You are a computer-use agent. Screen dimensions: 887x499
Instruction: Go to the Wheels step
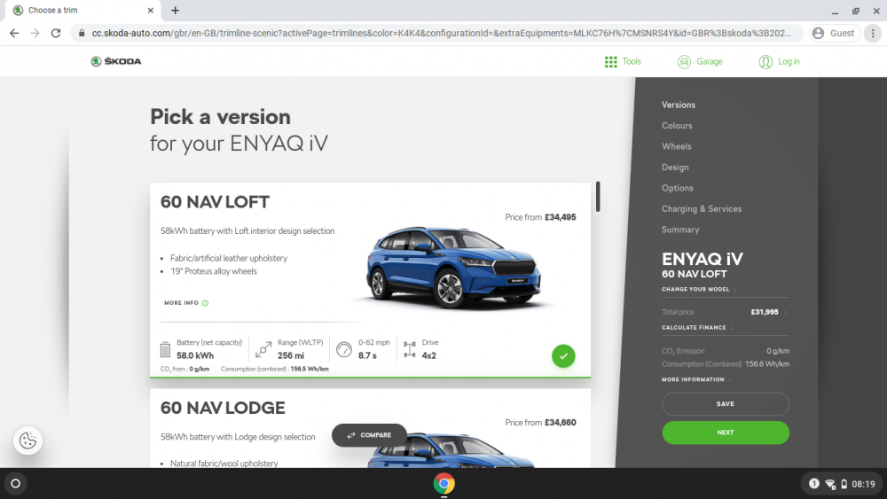(677, 146)
